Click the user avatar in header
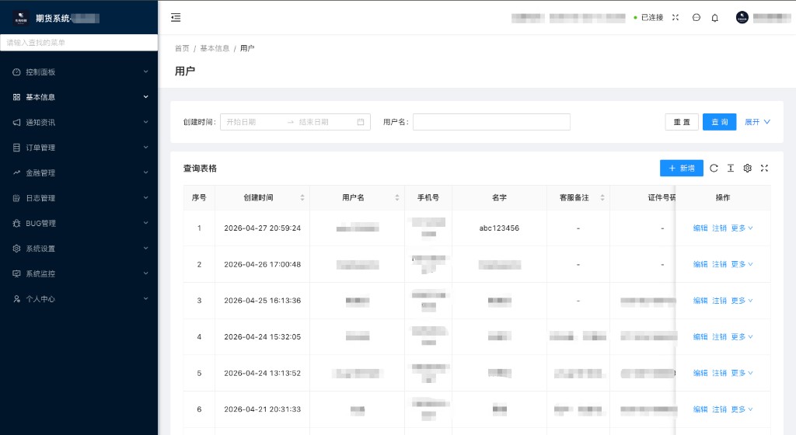796x435 pixels. click(742, 17)
